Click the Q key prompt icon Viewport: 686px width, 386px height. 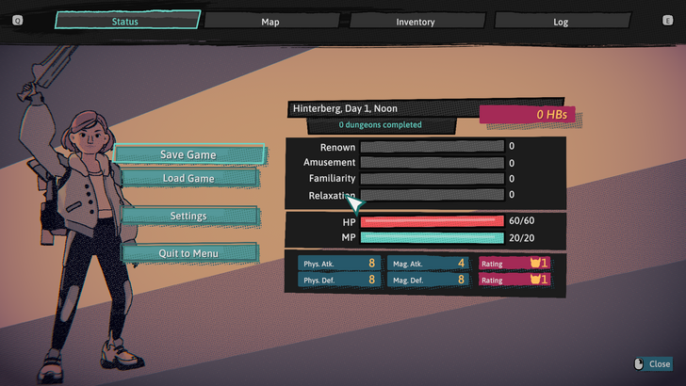pos(17,20)
